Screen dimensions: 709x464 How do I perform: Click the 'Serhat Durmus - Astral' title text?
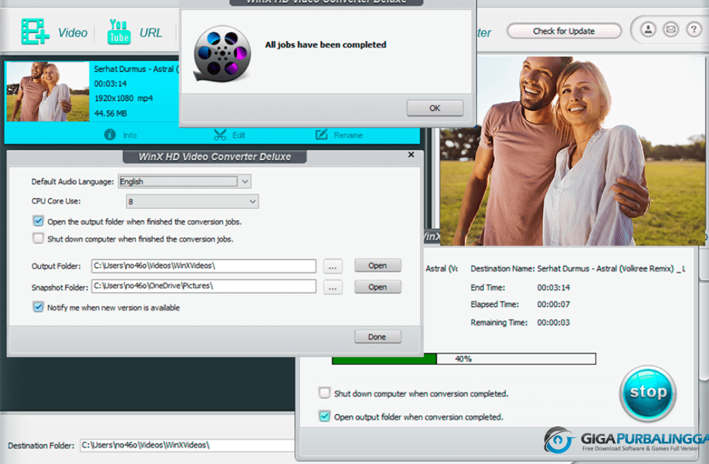[x=137, y=69]
